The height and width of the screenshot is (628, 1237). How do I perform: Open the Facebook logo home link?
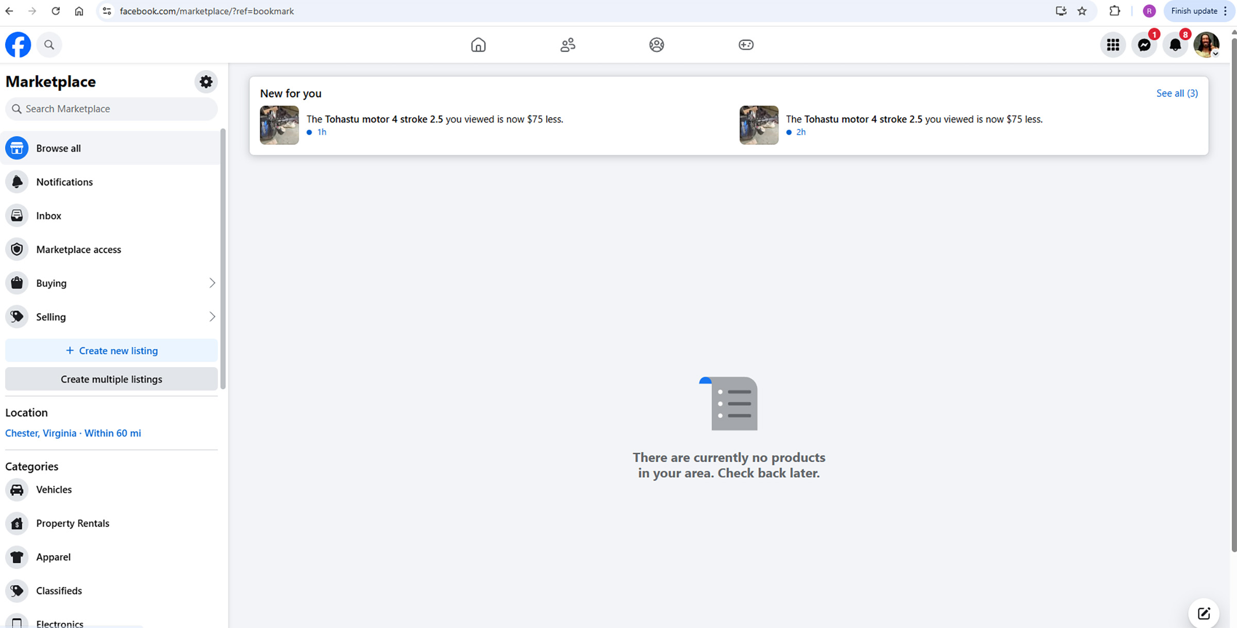(18, 45)
